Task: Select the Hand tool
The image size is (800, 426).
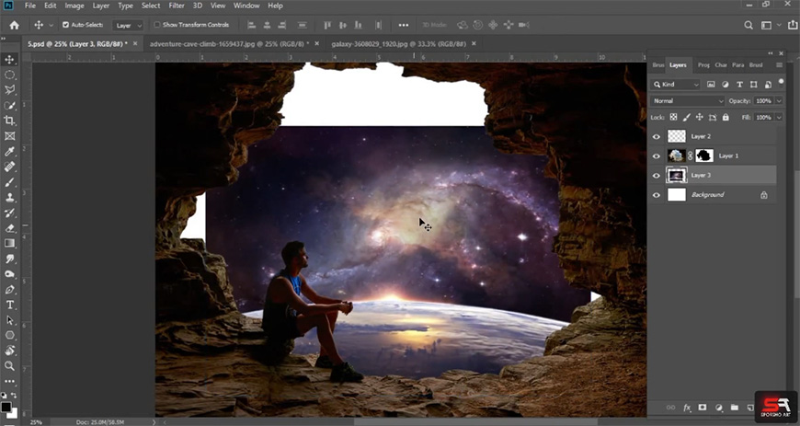Action: coord(9,351)
